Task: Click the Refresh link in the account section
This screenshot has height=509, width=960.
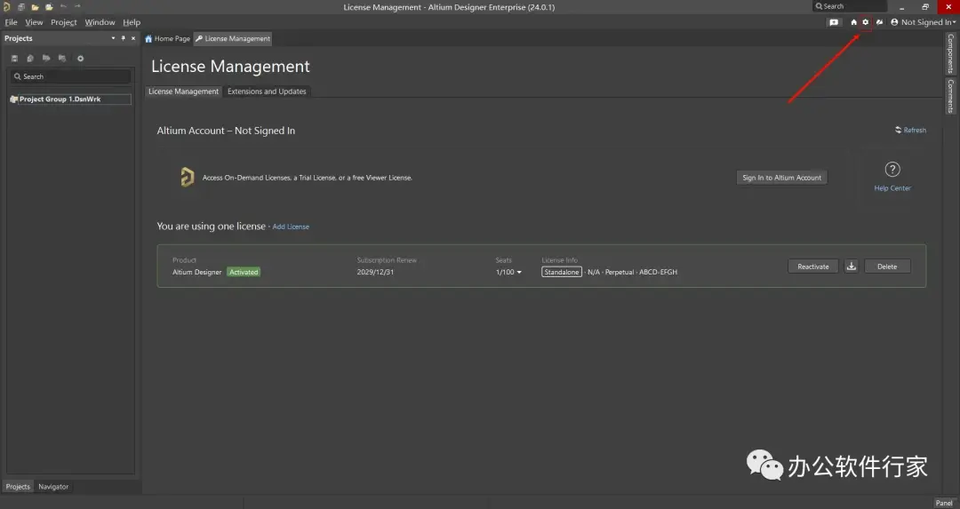Action: point(910,130)
